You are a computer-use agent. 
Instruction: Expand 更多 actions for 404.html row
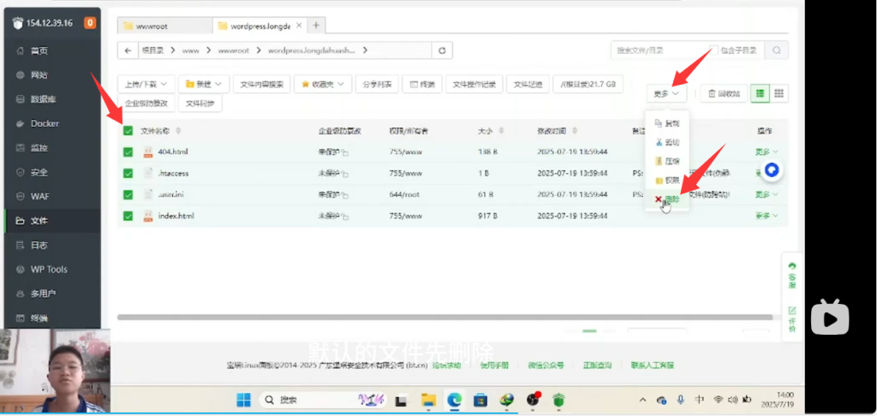tap(767, 152)
